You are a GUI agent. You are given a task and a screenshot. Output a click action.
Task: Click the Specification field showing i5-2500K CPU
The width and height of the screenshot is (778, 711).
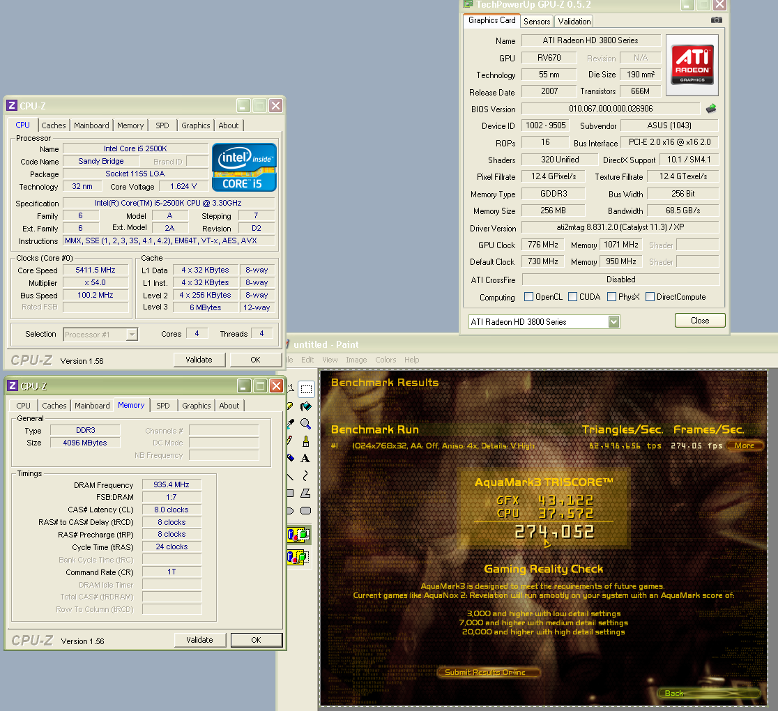(168, 203)
